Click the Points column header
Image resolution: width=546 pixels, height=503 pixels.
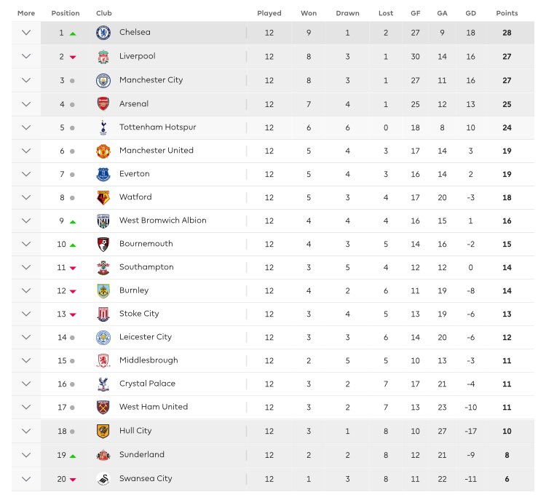(x=507, y=13)
